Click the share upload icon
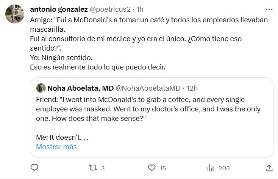Viewport: 278px width, 179px height. [269, 167]
